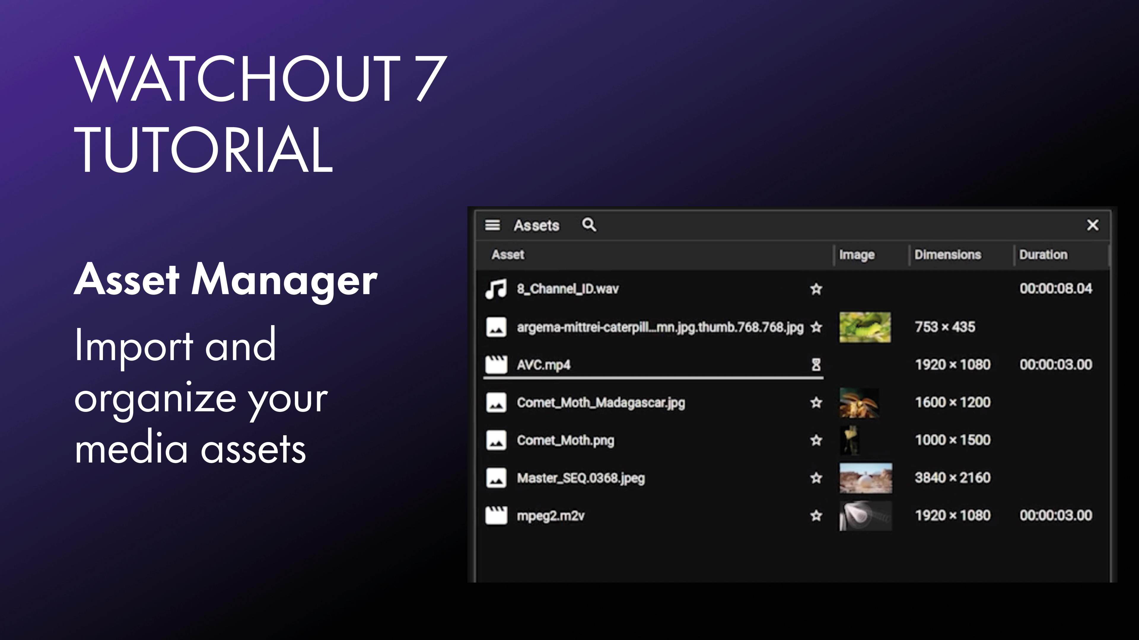The image size is (1139, 640).
Task: Click the hourglass icon on AVC.mp4 row
Action: click(816, 365)
